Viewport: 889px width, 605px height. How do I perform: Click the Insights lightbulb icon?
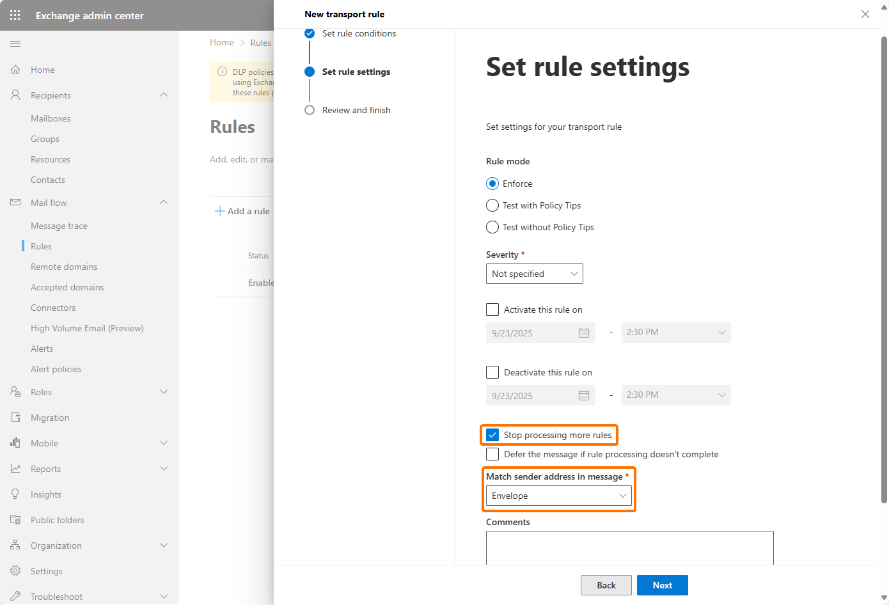pos(15,494)
